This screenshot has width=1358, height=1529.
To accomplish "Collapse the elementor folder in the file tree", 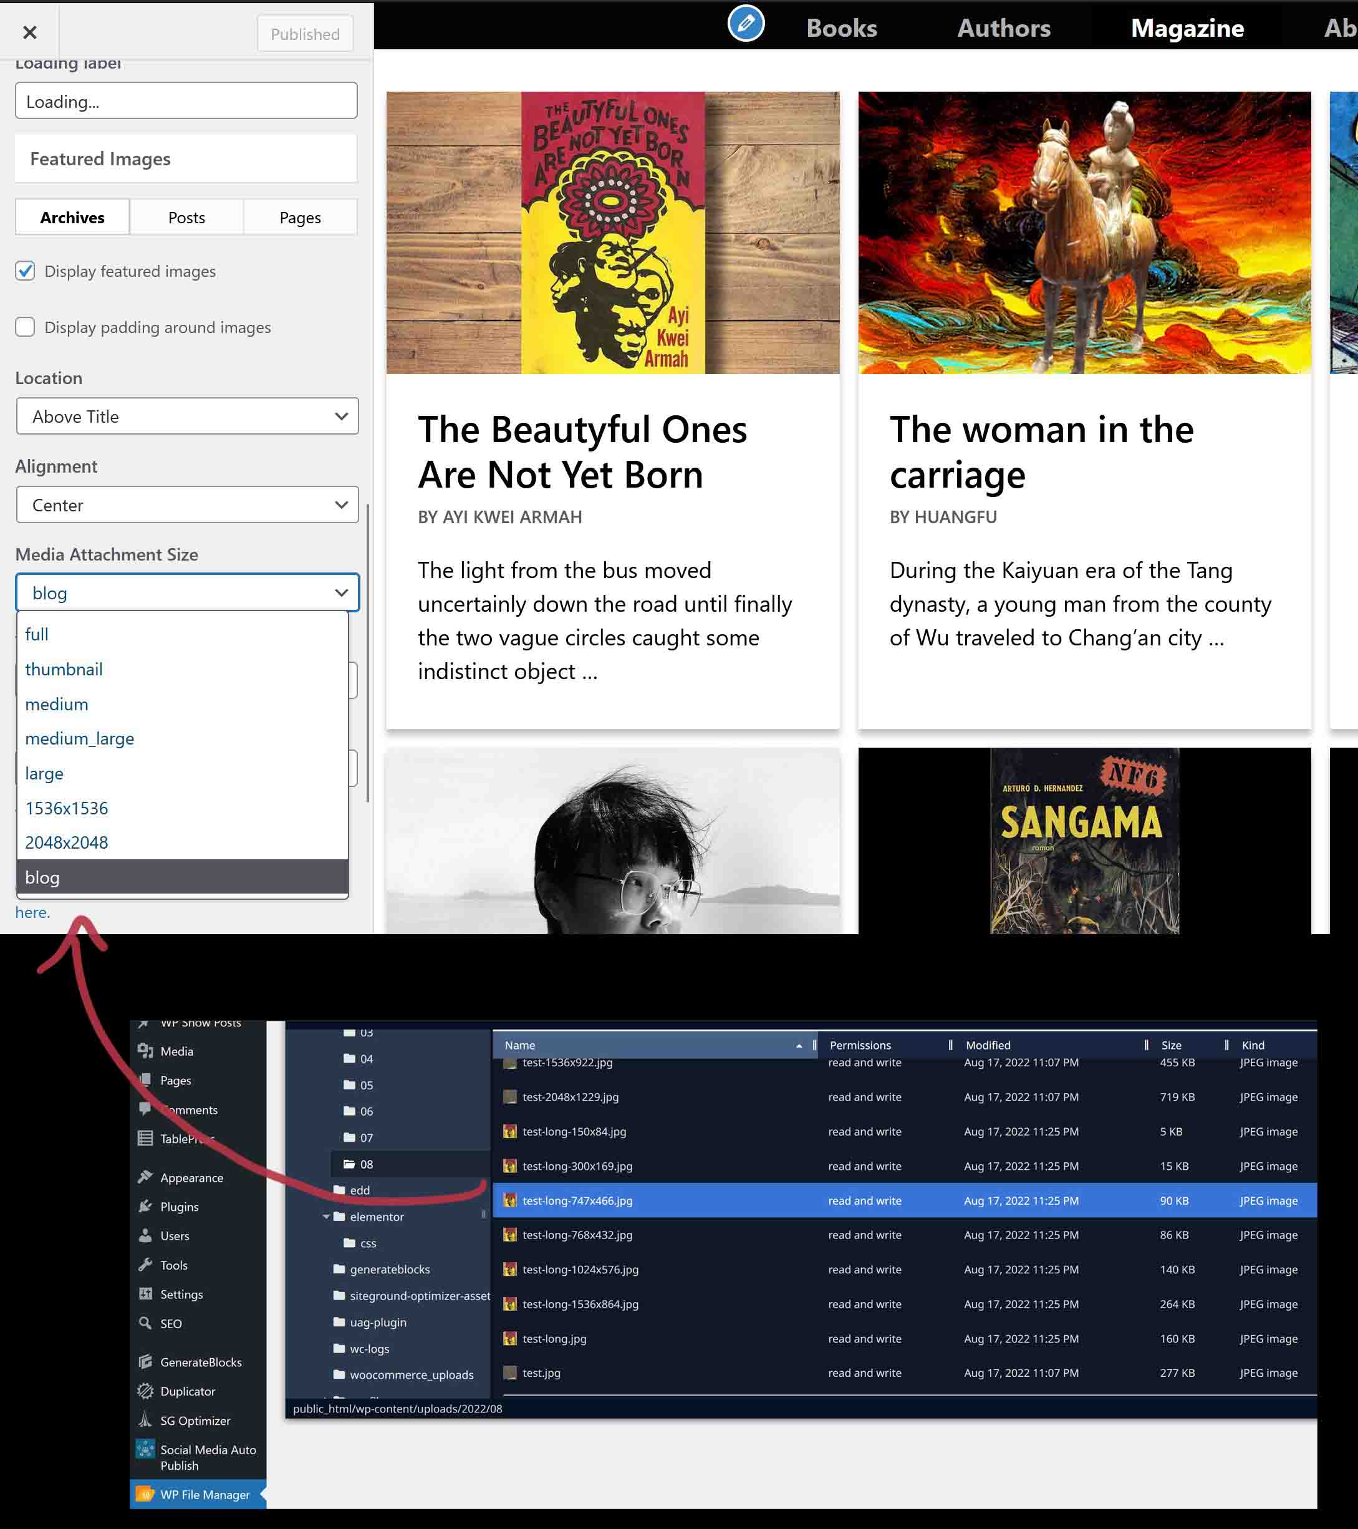I will [326, 1217].
